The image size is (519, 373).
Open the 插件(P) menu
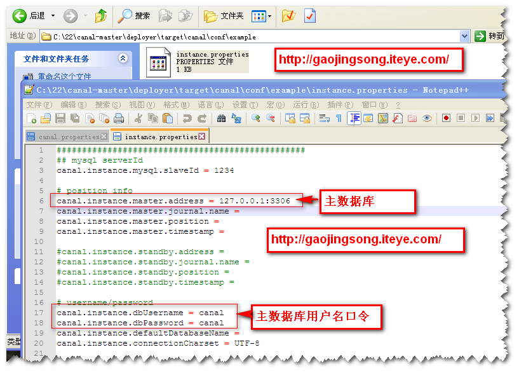(340, 105)
